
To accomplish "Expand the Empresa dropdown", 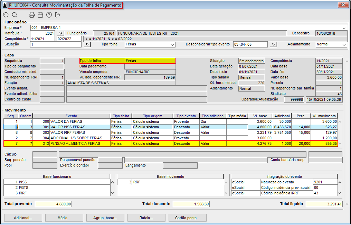I will [344, 28].
